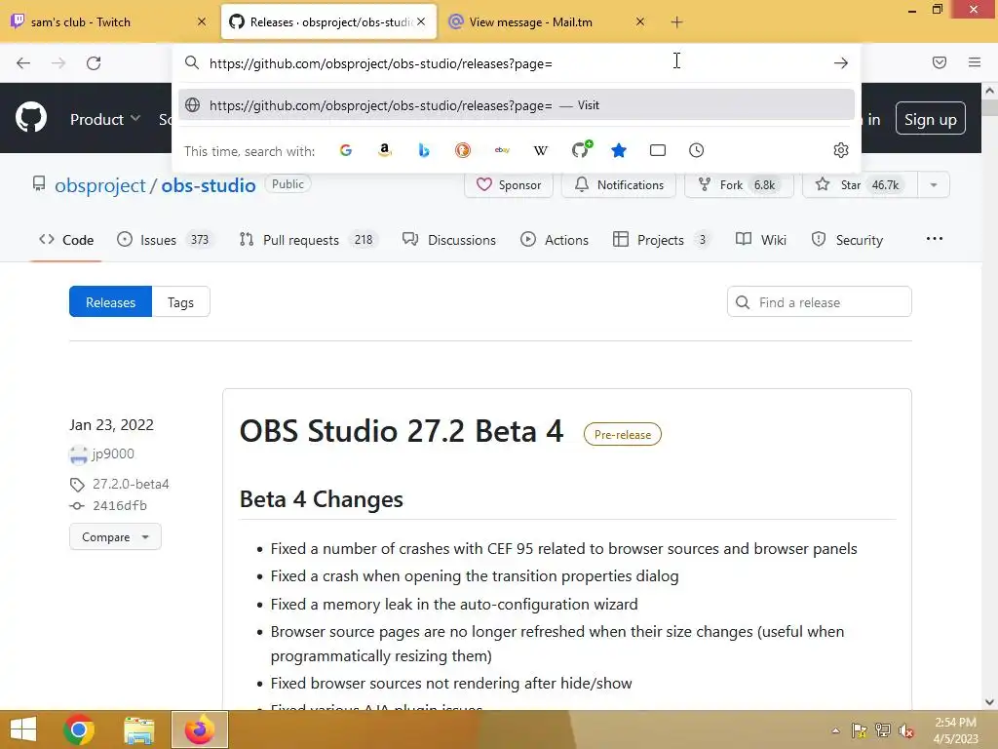Click the GitHub Octocat logo

(x=30, y=118)
